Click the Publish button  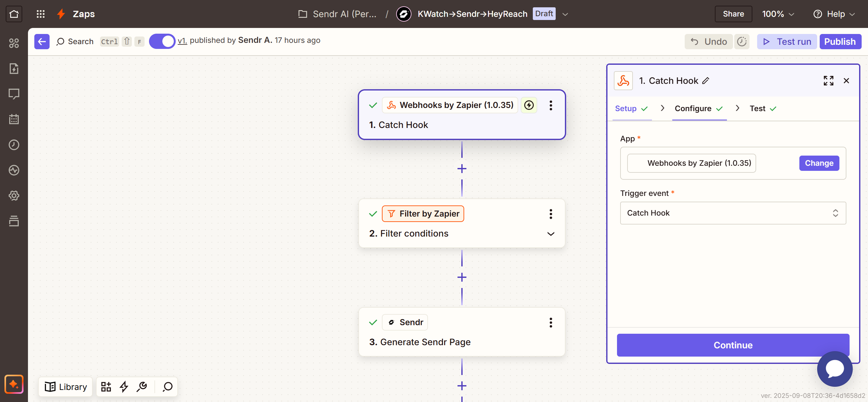tap(840, 41)
